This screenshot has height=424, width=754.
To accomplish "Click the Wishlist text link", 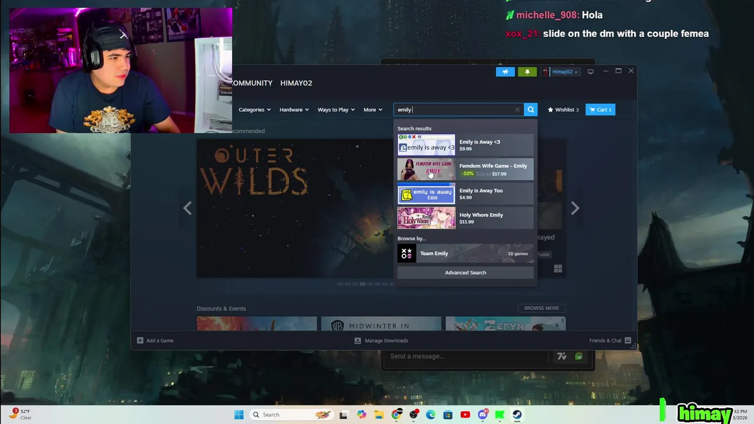I will point(564,110).
